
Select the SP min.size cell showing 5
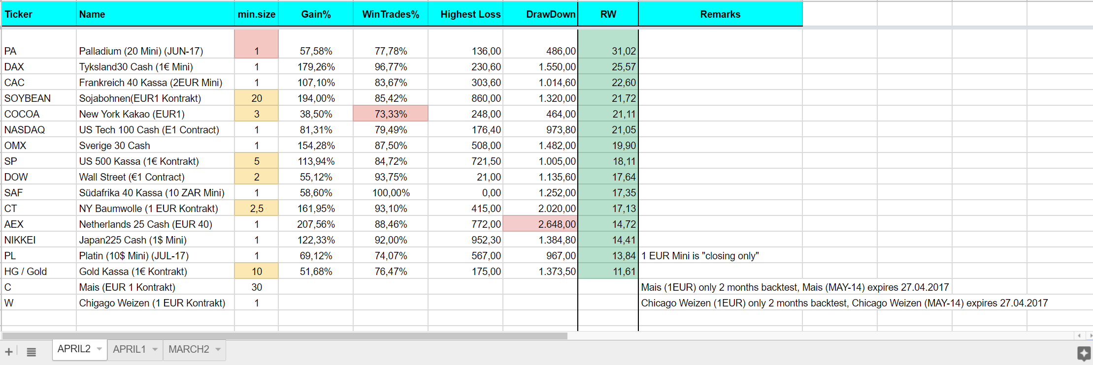(x=256, y=161)
